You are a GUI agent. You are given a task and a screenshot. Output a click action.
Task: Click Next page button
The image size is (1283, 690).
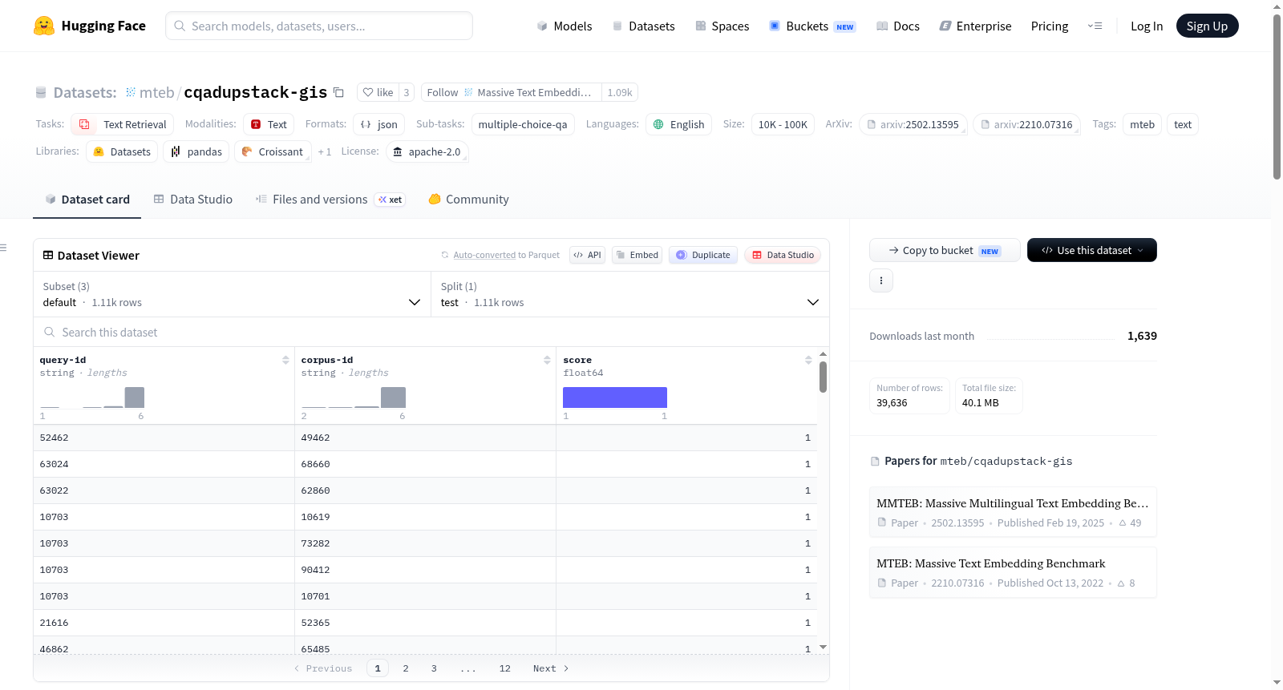[551, 668]
